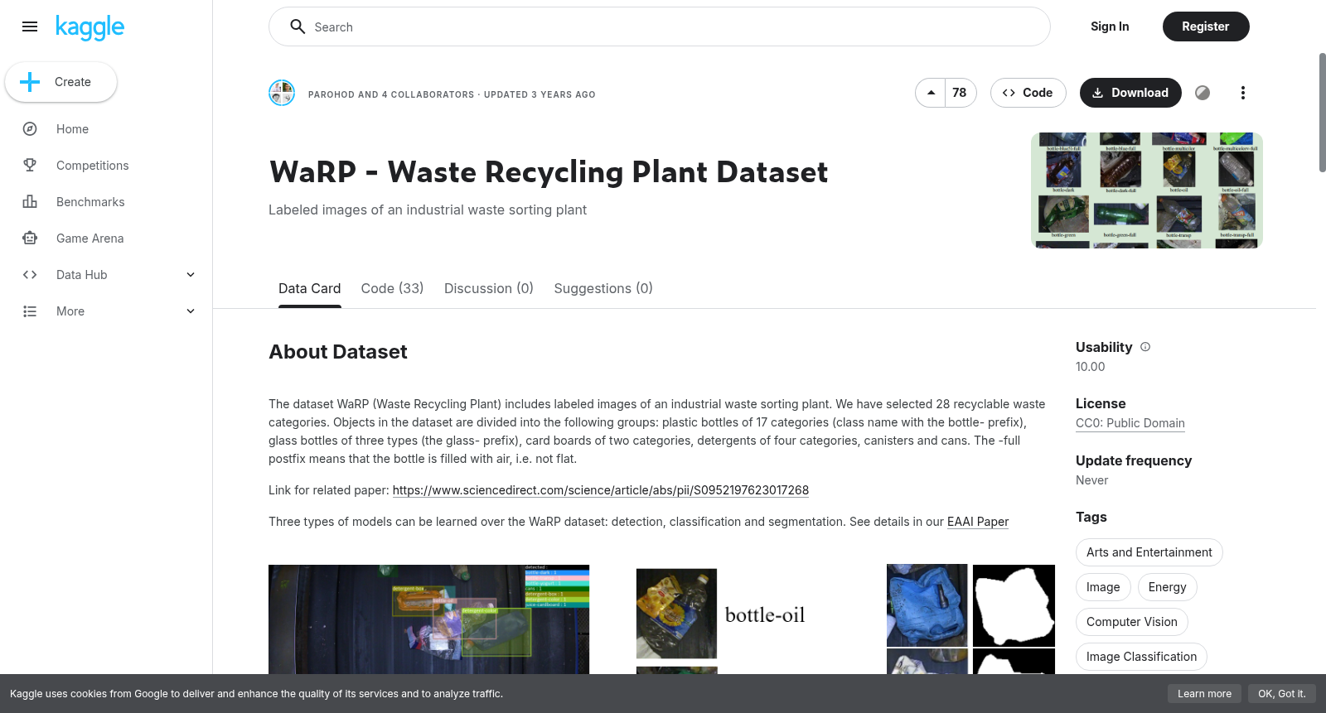Click the Competitions trophy icon
This screenshot has width=1326, height=713.
point(30,166)
